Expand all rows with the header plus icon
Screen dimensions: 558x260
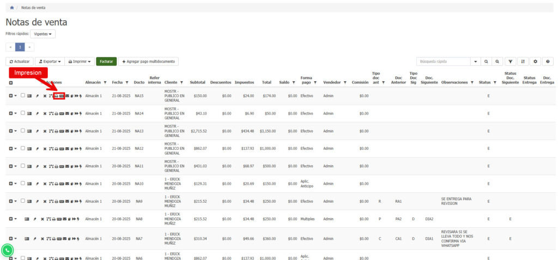(11, 83)
